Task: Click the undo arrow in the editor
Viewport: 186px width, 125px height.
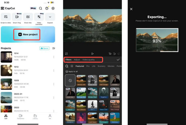Action: (114, 54)
